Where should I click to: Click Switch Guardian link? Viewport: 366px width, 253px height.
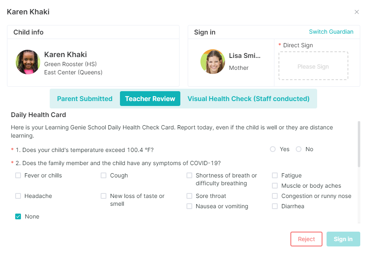pyautogui.click(x=331, y=32)
